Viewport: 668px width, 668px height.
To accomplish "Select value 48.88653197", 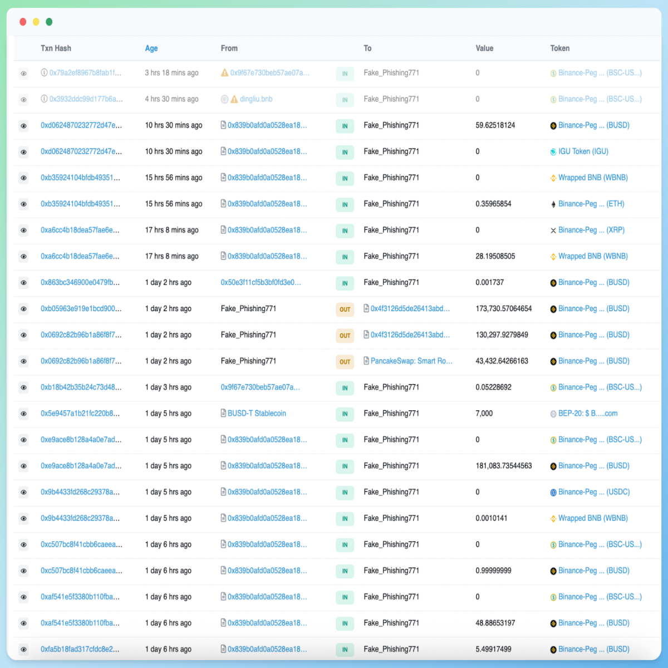I will pos(495,623).
